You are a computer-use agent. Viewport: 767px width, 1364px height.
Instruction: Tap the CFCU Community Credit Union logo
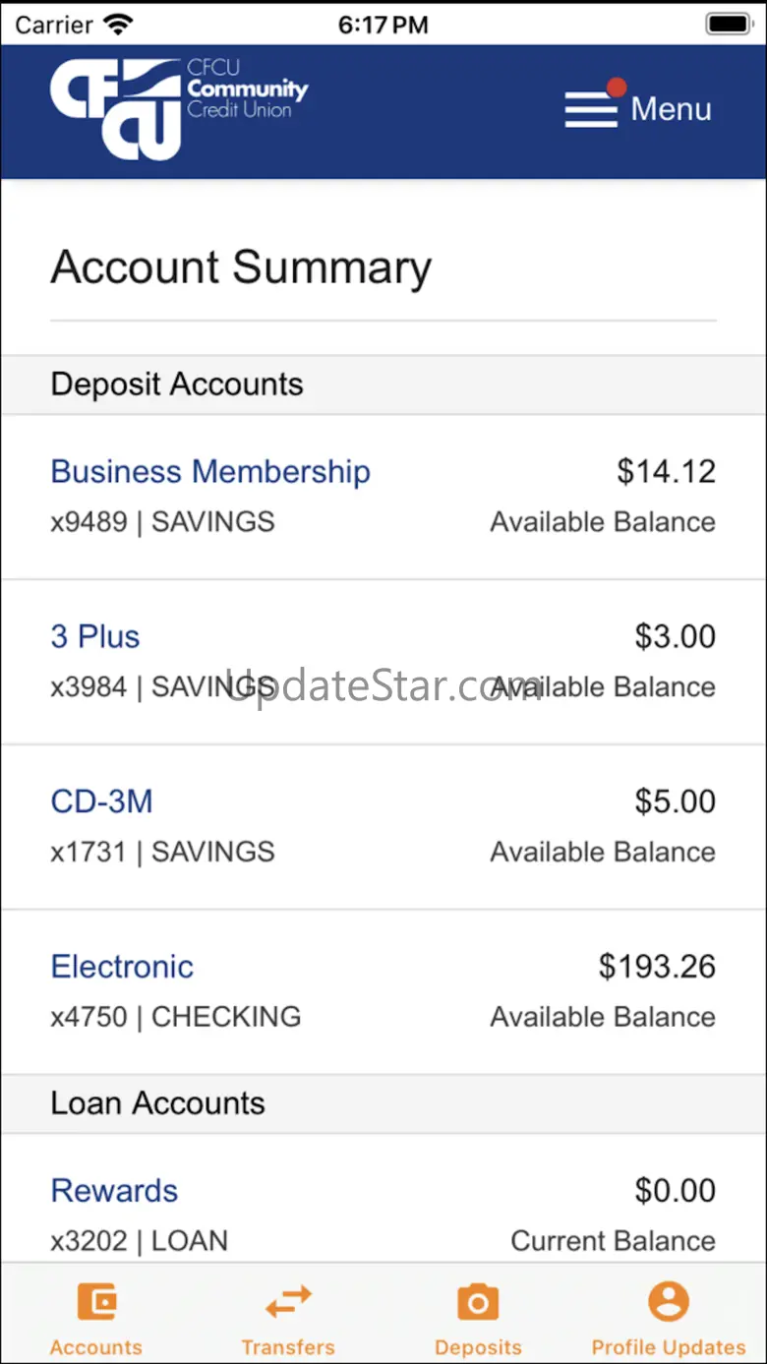(x=179, y=108)
